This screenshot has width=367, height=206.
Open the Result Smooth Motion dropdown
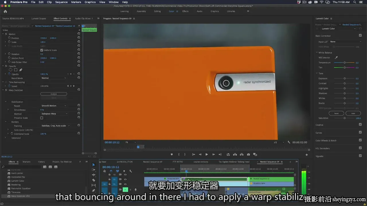[x=54, y=106]
